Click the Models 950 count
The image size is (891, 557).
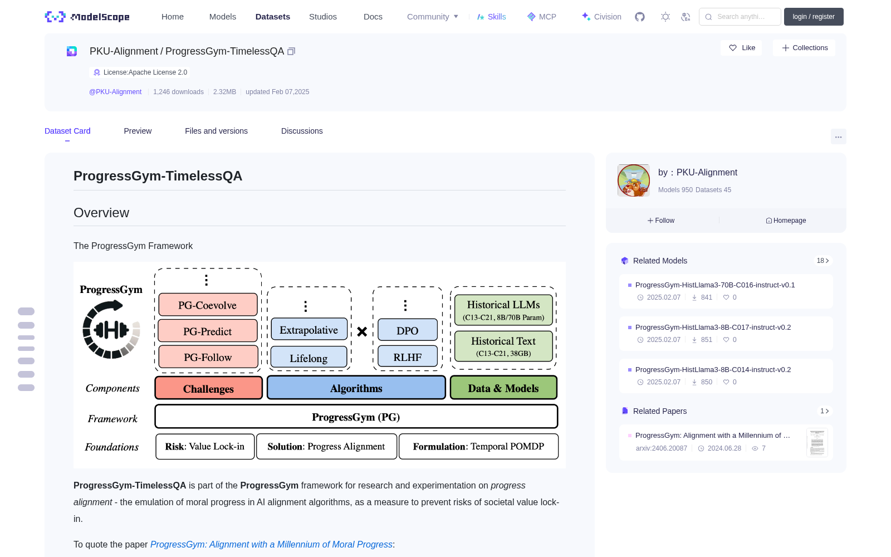click(675, 190)
